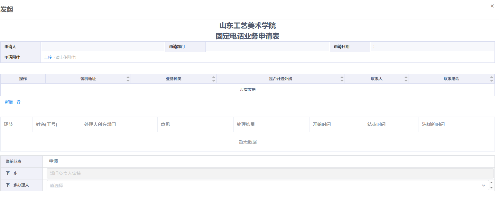Click the 申请日期 input field
The height and width of the screenshot is (198, 499).
coord(432,47)
